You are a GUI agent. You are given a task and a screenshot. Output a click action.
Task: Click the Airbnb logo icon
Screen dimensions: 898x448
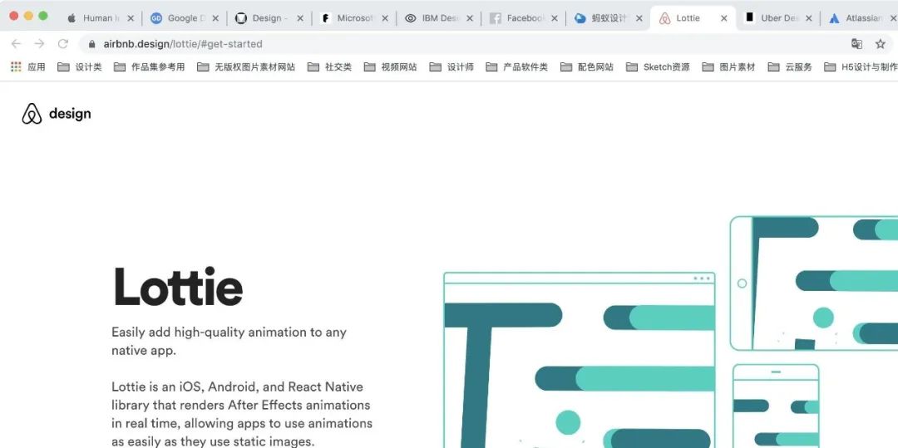[x=32, y=114]
